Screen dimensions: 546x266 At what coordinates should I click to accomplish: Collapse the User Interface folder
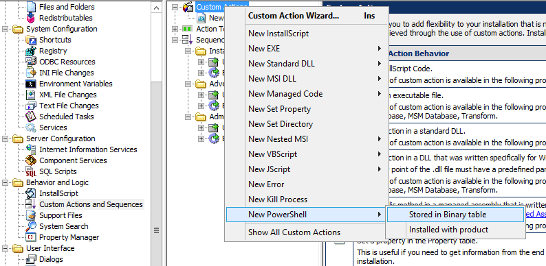(6, 249)
